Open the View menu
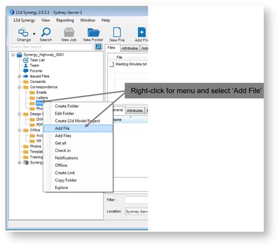The image size is (279, 247). [x=45, y=20]
